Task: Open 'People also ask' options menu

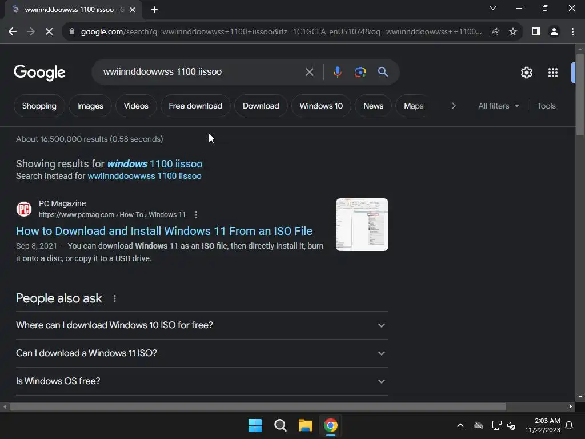Action: pos(115,298)
